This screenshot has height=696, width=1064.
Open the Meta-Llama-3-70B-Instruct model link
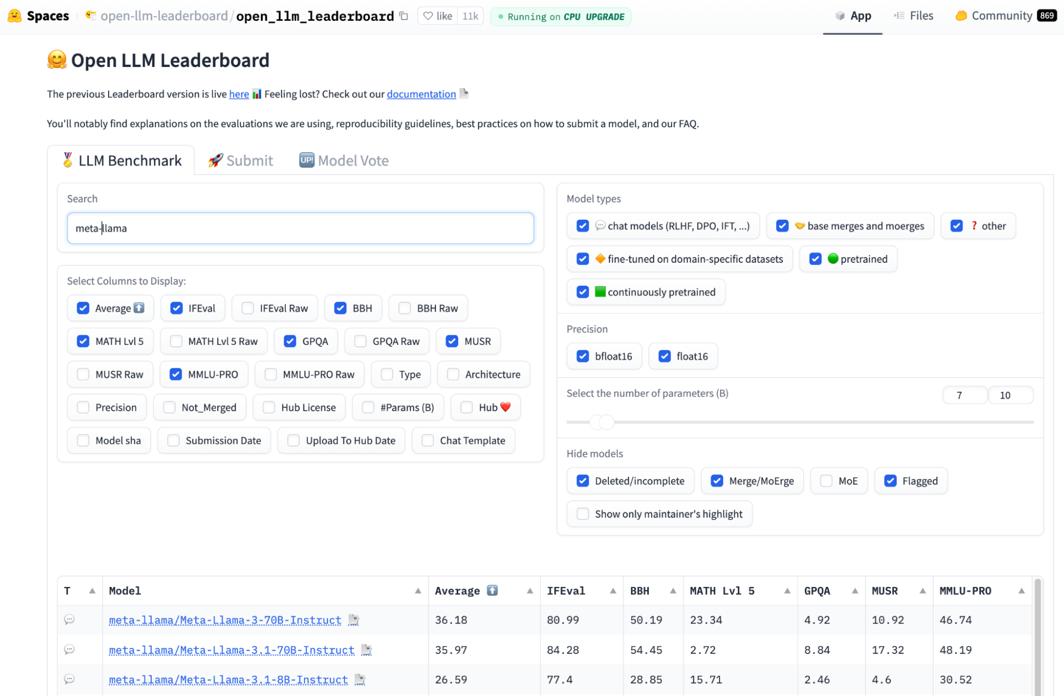[x=225, y=620]
